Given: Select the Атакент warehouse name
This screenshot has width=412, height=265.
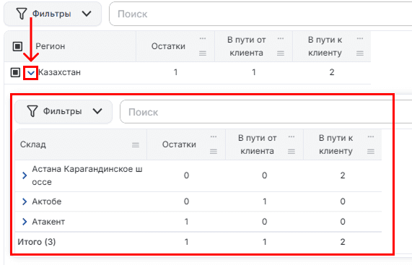Looking at the screenshot, I should pos(48,222).
